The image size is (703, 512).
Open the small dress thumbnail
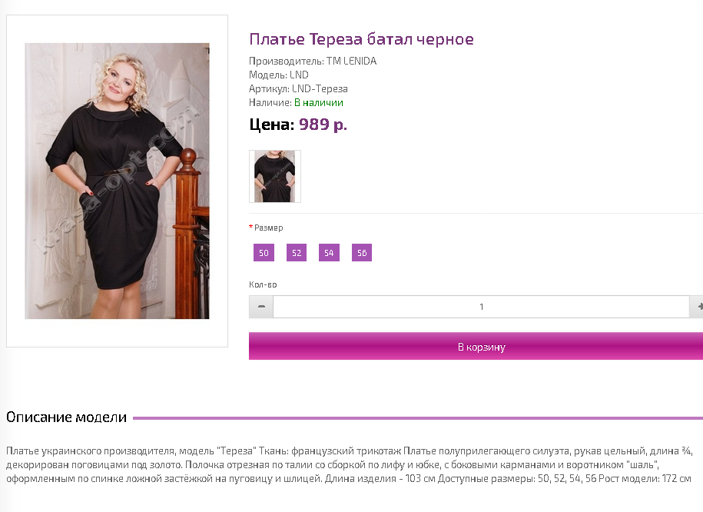pyautogui.click(x=275, y=176)
